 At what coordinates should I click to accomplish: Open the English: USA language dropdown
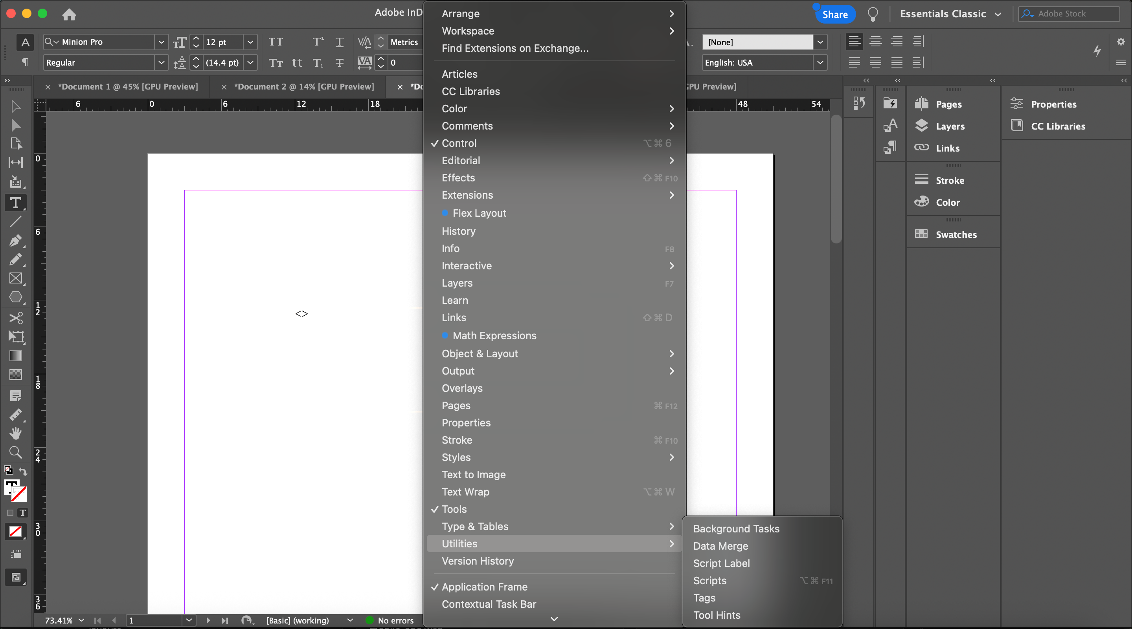coord(820,63)
